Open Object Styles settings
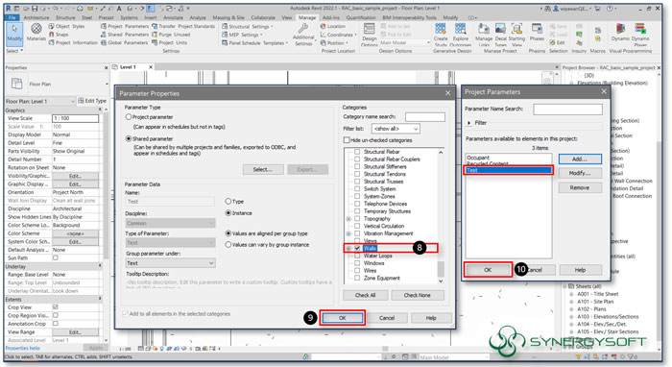The height and width of the screenshot is (367, 672). point(66,26)
